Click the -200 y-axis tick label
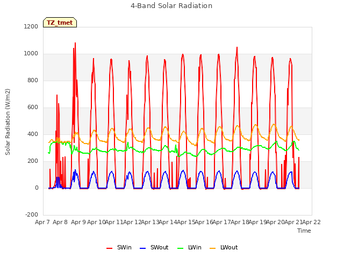The height and width of the screenshot is (258, 344). pyautogui.click(x=32, y=214)
